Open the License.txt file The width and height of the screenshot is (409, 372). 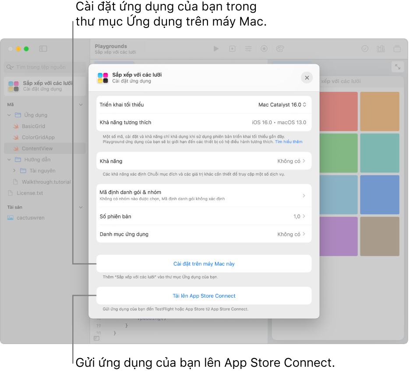25,193
